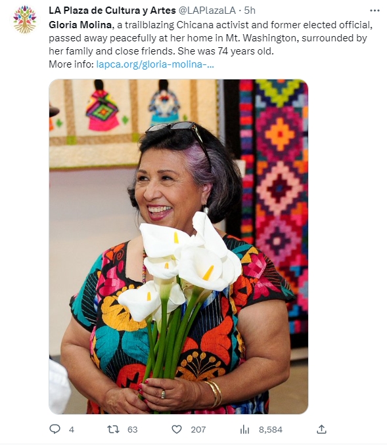The image size is (387, 445).
Task: Click the share upload arrow icon
Action: 321,429
